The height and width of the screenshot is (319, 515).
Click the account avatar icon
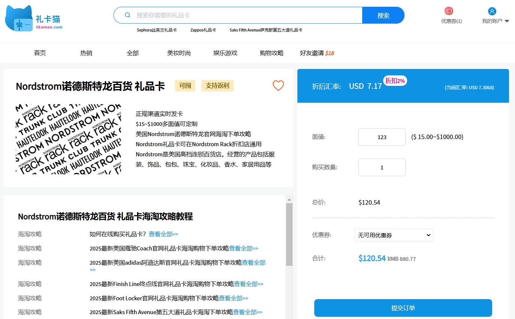pos(492,11)
